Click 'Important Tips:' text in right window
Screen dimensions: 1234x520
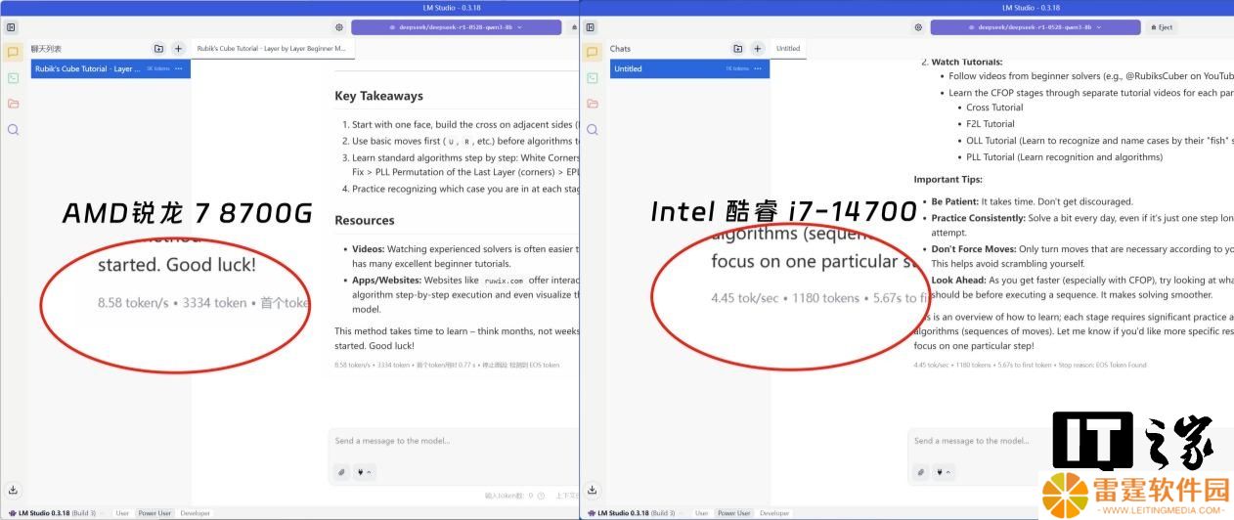pos(948,180)
